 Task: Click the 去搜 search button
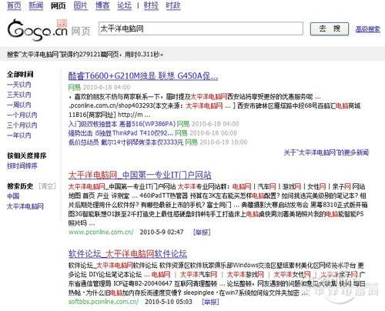[x=330, y=28]
